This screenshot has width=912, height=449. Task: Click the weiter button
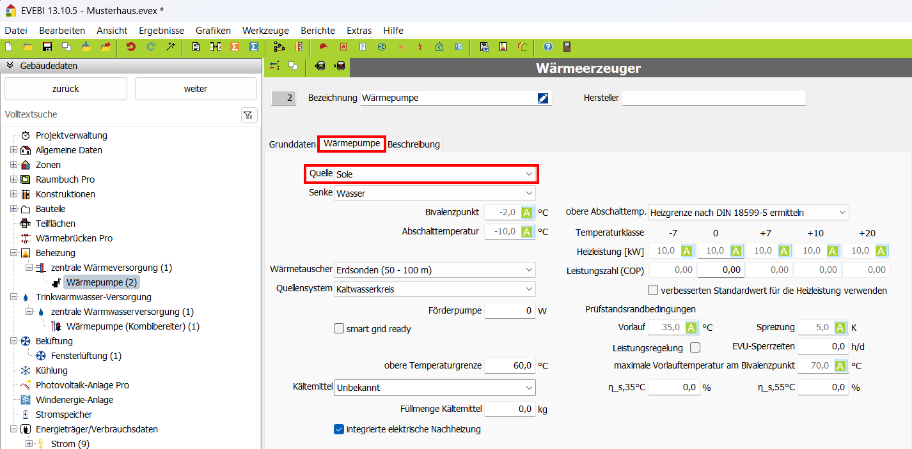point(195,89)
